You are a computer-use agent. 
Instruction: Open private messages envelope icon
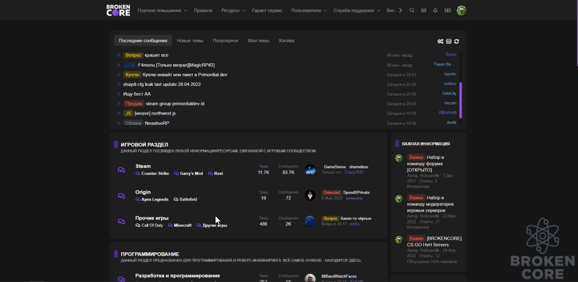[424, 10]
